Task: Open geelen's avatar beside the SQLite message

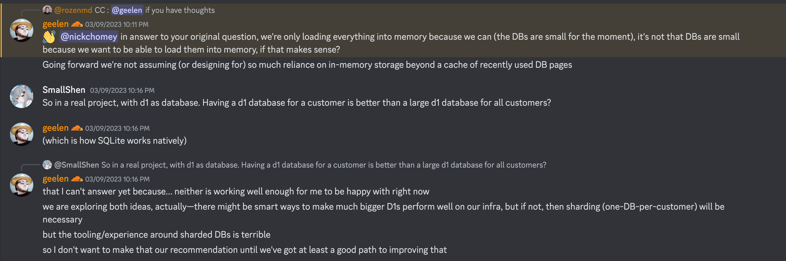Action: point(22,134)
